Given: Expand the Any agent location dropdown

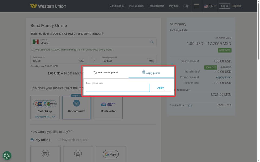Looking at the screenshot, I should click(x=45, y=117).
